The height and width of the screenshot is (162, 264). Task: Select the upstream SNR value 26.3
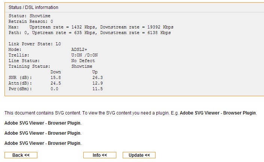coord(98,77)
